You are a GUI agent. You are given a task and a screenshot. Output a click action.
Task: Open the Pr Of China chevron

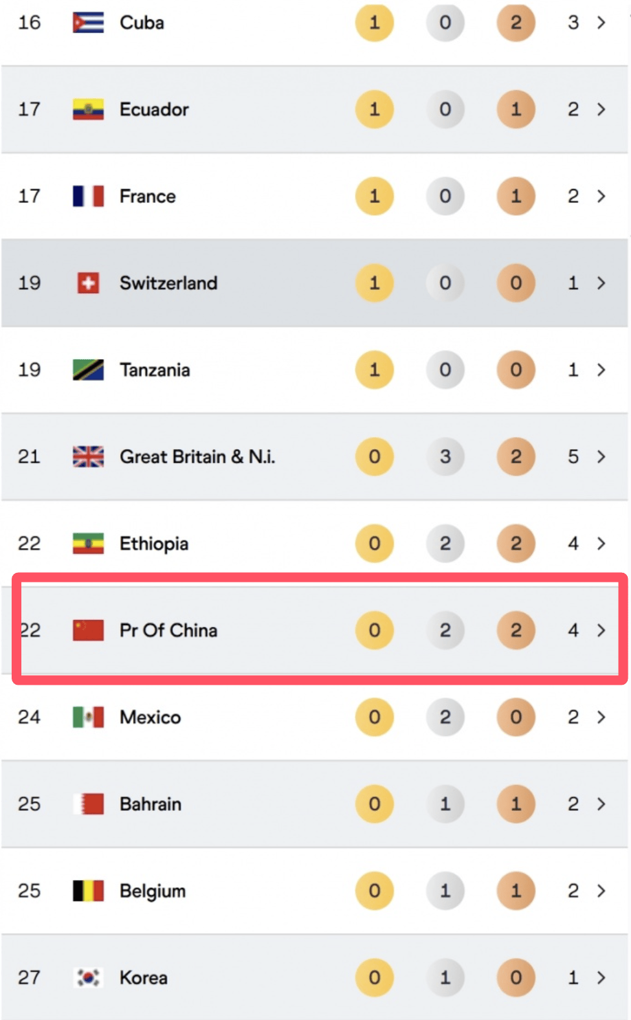pyautogui.click(x=601, y=630)
